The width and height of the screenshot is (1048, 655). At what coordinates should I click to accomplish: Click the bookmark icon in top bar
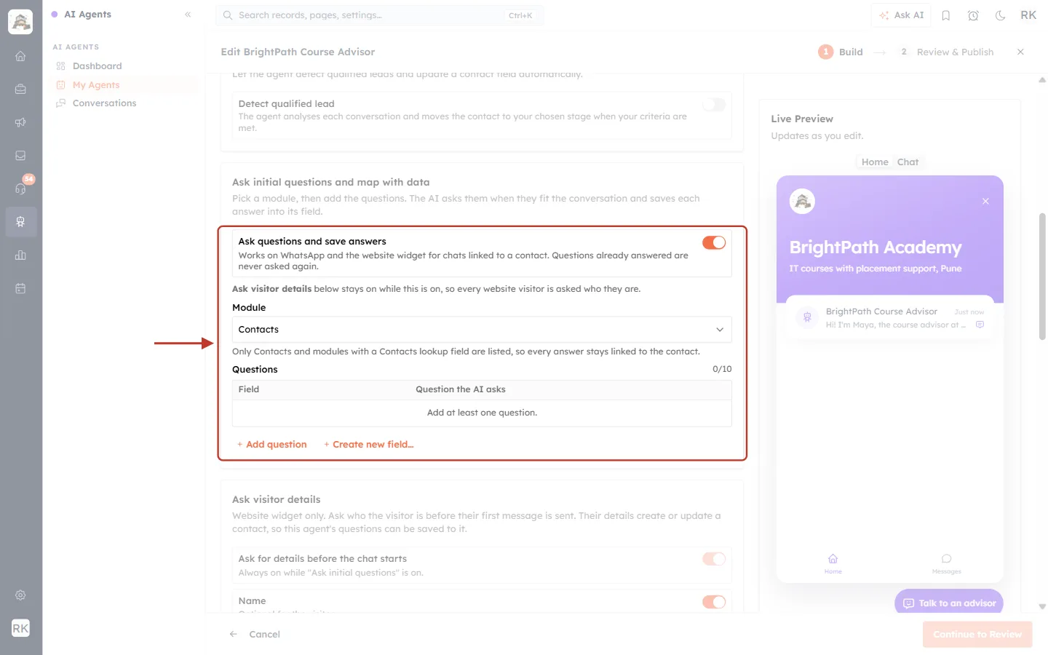point(946,15)
